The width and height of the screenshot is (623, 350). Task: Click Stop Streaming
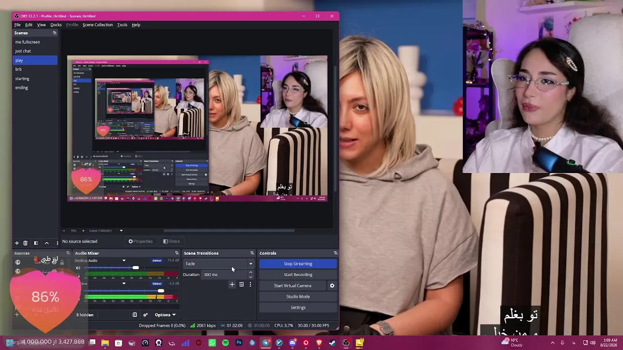pyautogui.click(x=298, y=264)
